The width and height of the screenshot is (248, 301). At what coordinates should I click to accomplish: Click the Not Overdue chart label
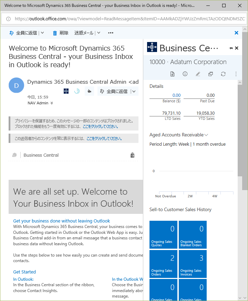[x=165, y=196]
